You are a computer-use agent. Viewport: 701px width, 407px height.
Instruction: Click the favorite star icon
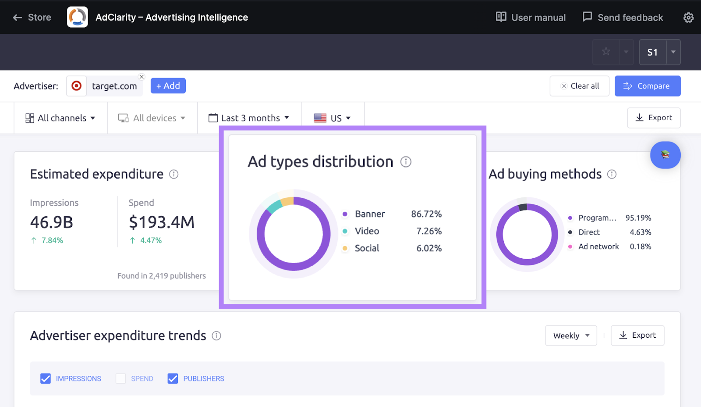(606, 52)
